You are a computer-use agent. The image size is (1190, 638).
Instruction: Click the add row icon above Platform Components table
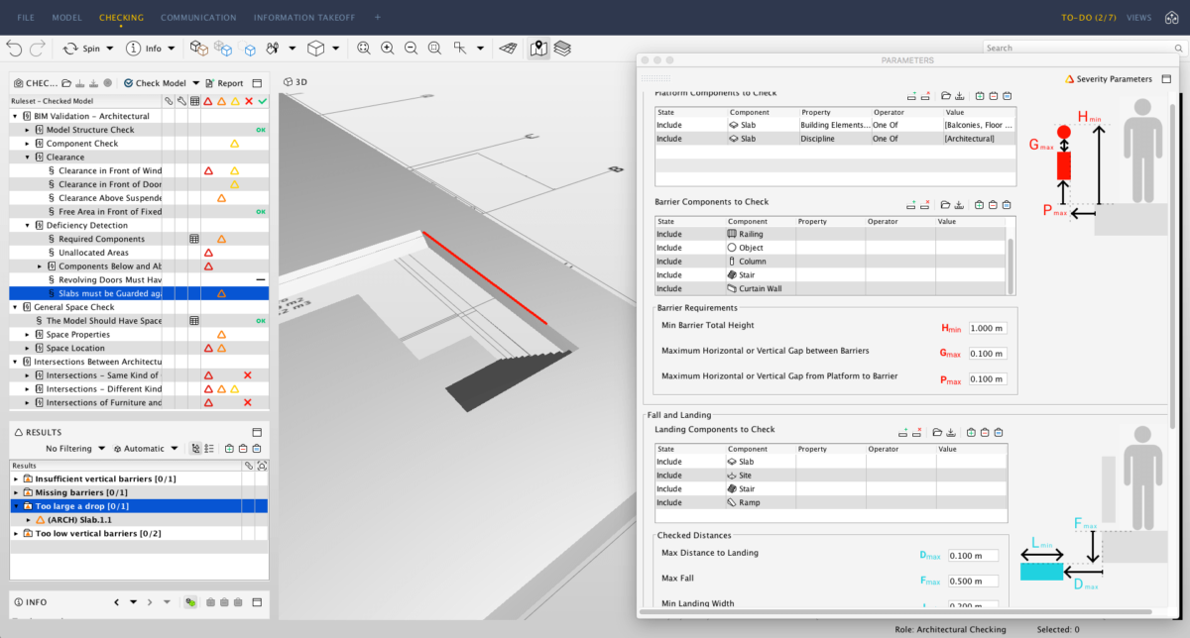(x=912, y=96)
